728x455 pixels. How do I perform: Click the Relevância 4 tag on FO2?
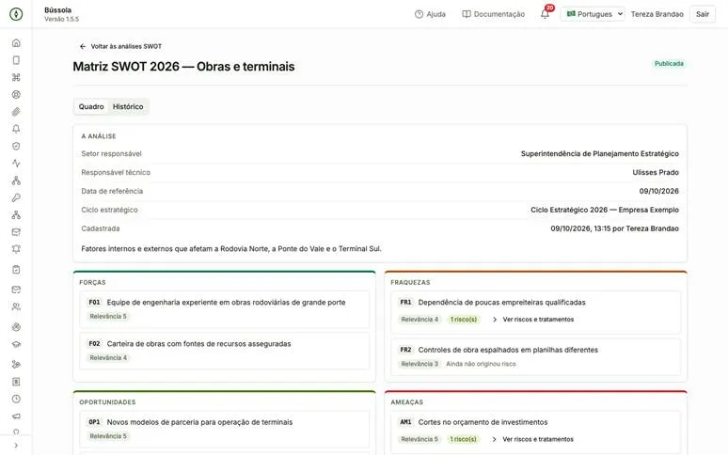coord(108,358)
